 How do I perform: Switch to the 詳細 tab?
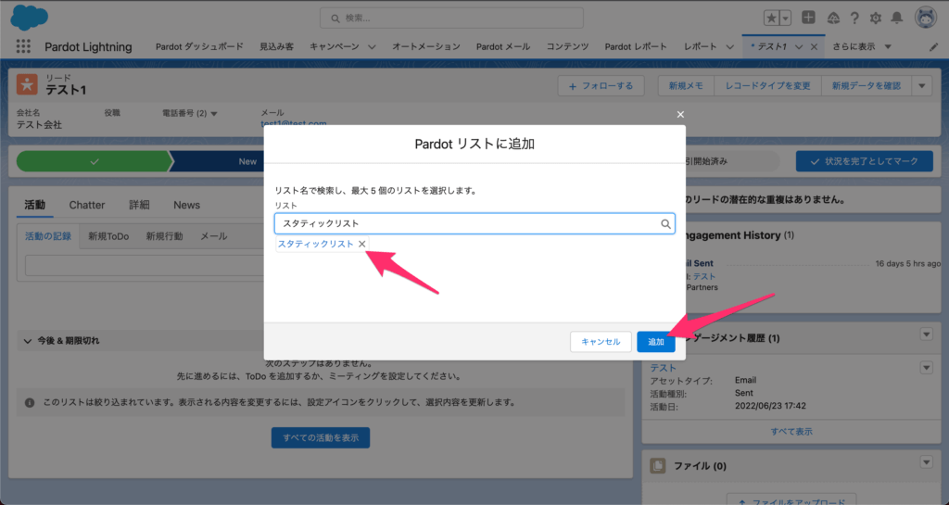139,205
